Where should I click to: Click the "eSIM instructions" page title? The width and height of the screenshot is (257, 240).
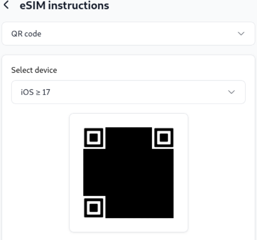coord(64,6)
